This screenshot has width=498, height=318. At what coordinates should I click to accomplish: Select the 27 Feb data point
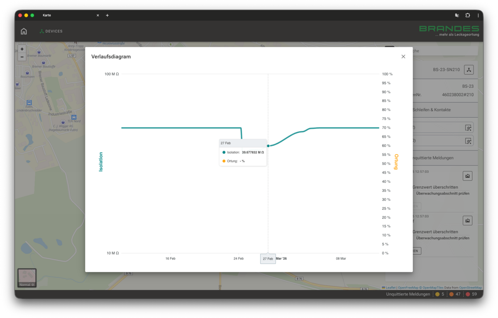[268, 146]
